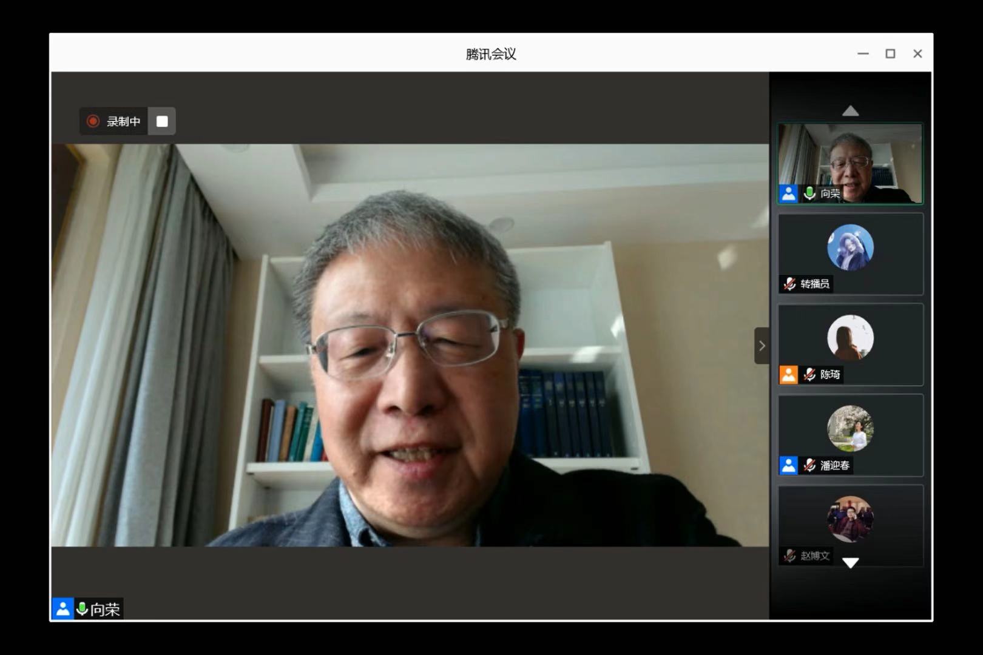Click the green microphone icon in bottom-left name label
983x655 pixels.
pyautogui.click(x=82, y=608)
